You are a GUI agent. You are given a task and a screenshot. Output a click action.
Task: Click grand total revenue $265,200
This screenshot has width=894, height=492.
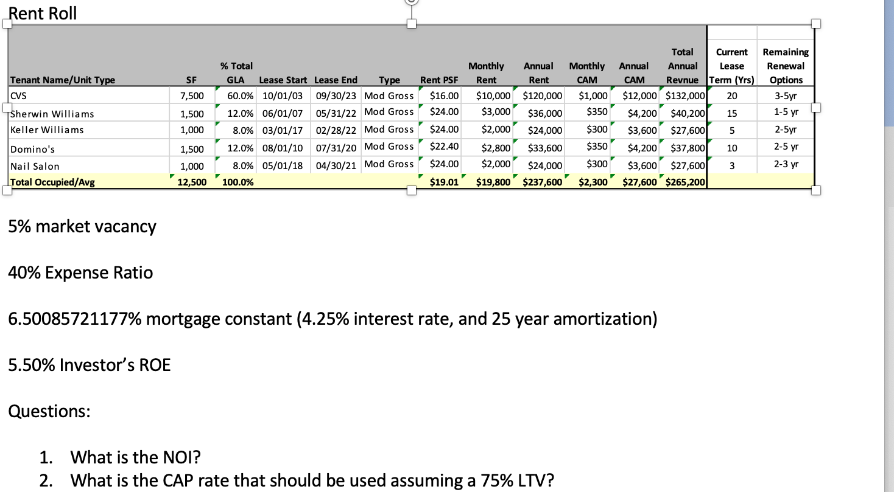(685, 181)
